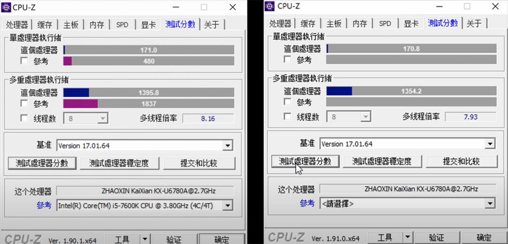Enable 线程数 checkbox in right window
Image resolution: width=508 pixels, height=244 pixels.
[287, 116]
